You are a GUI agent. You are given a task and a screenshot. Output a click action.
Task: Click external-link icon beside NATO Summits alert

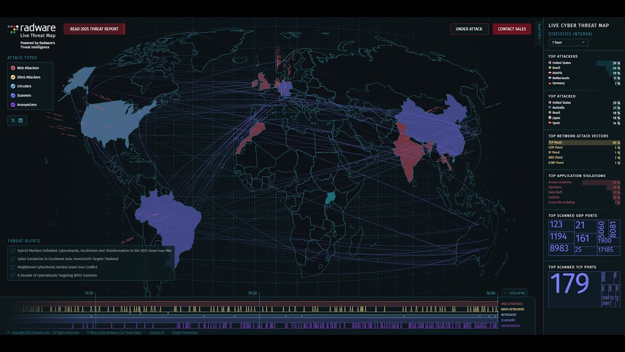click(x=12, y=276)
